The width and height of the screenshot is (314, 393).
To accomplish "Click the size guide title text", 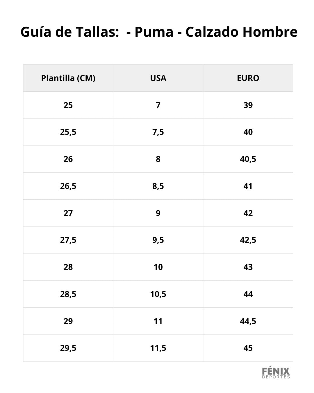I will click(x=159, y=32).
